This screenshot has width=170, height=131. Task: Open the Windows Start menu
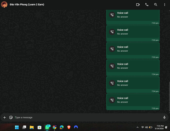(x=17, y=127)
